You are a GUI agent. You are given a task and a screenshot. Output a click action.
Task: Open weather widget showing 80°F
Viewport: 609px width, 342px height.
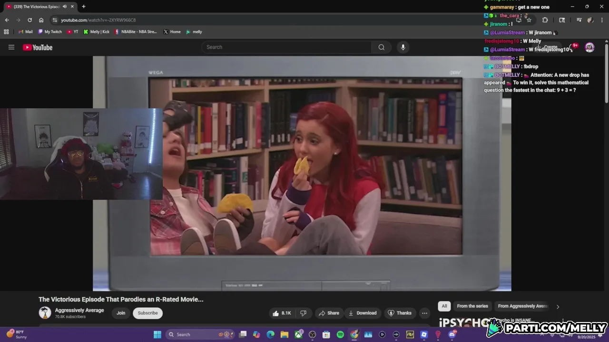pyautogui.click(x=17, y=334)
